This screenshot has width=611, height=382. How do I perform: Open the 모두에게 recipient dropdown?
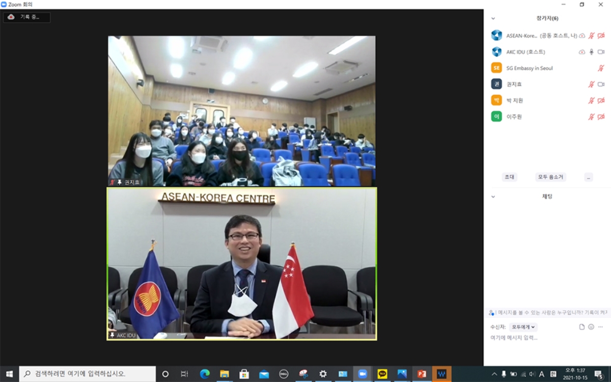(524, 327)
